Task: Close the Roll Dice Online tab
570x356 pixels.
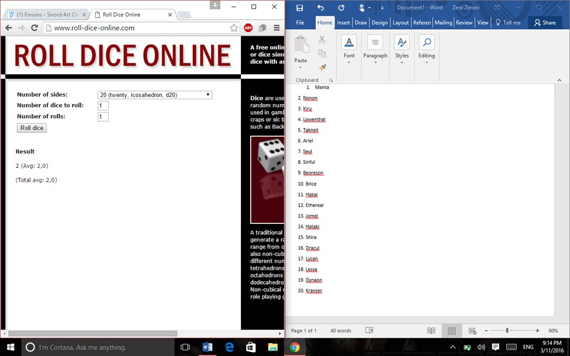Action: click(170, 15)
